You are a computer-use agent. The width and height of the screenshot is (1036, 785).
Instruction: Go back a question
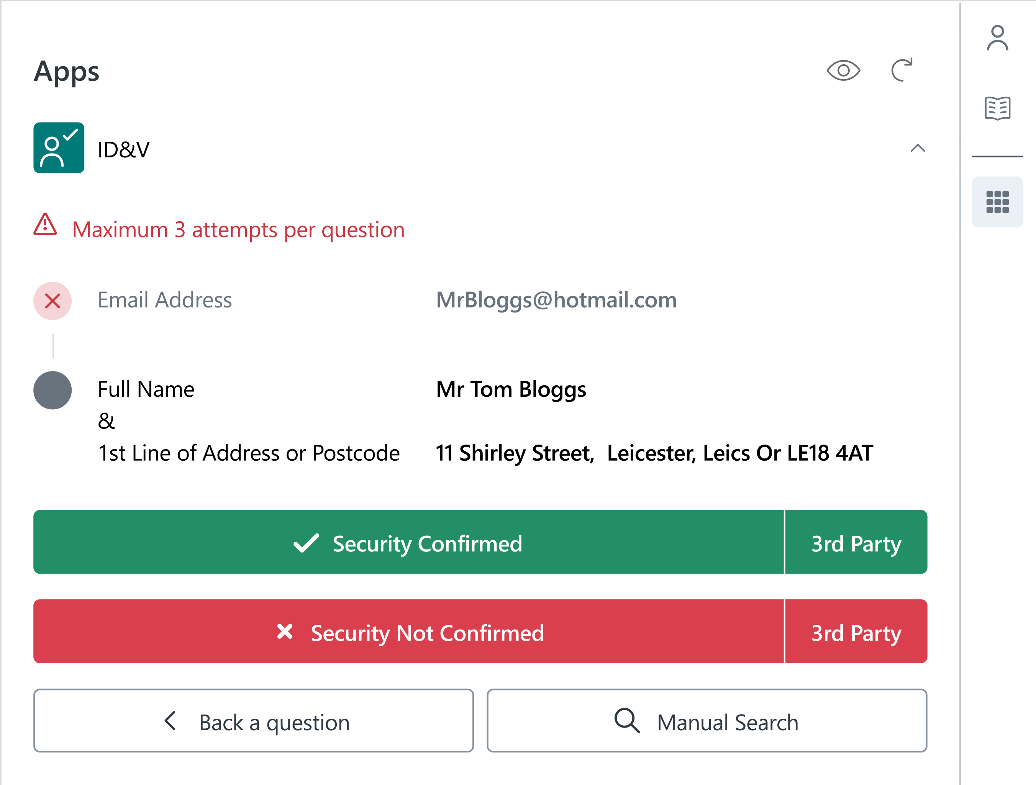coord(253,721)
